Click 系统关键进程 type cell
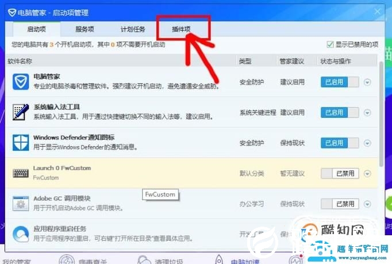 258,113
